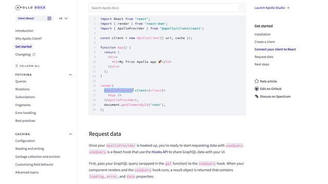Click the GitHub icon next to Edit on GitHub
Image resolution: width=328 pixels, height=184 pixels.
pyautogui.click(x=257, y=89)
